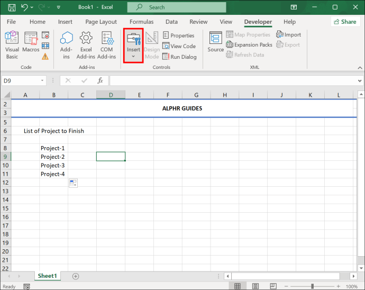Select the Project-3 cell
The image size is (365, 290).
pyautogui.click(x=54, y=166)
